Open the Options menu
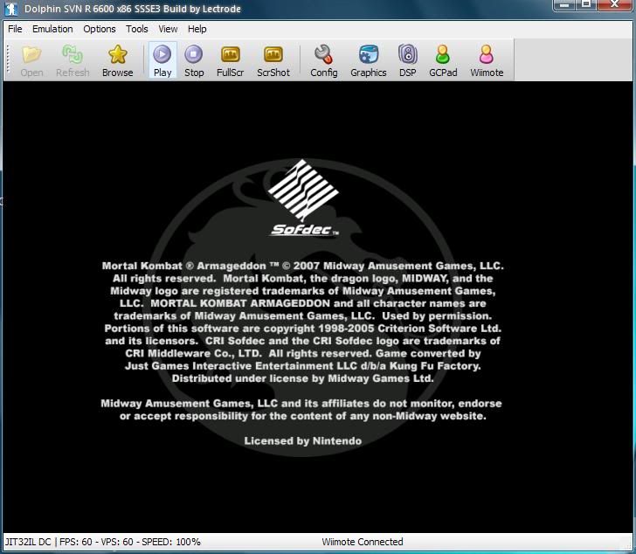Screen dimensions: 636x554 click(x=100, y=29)
